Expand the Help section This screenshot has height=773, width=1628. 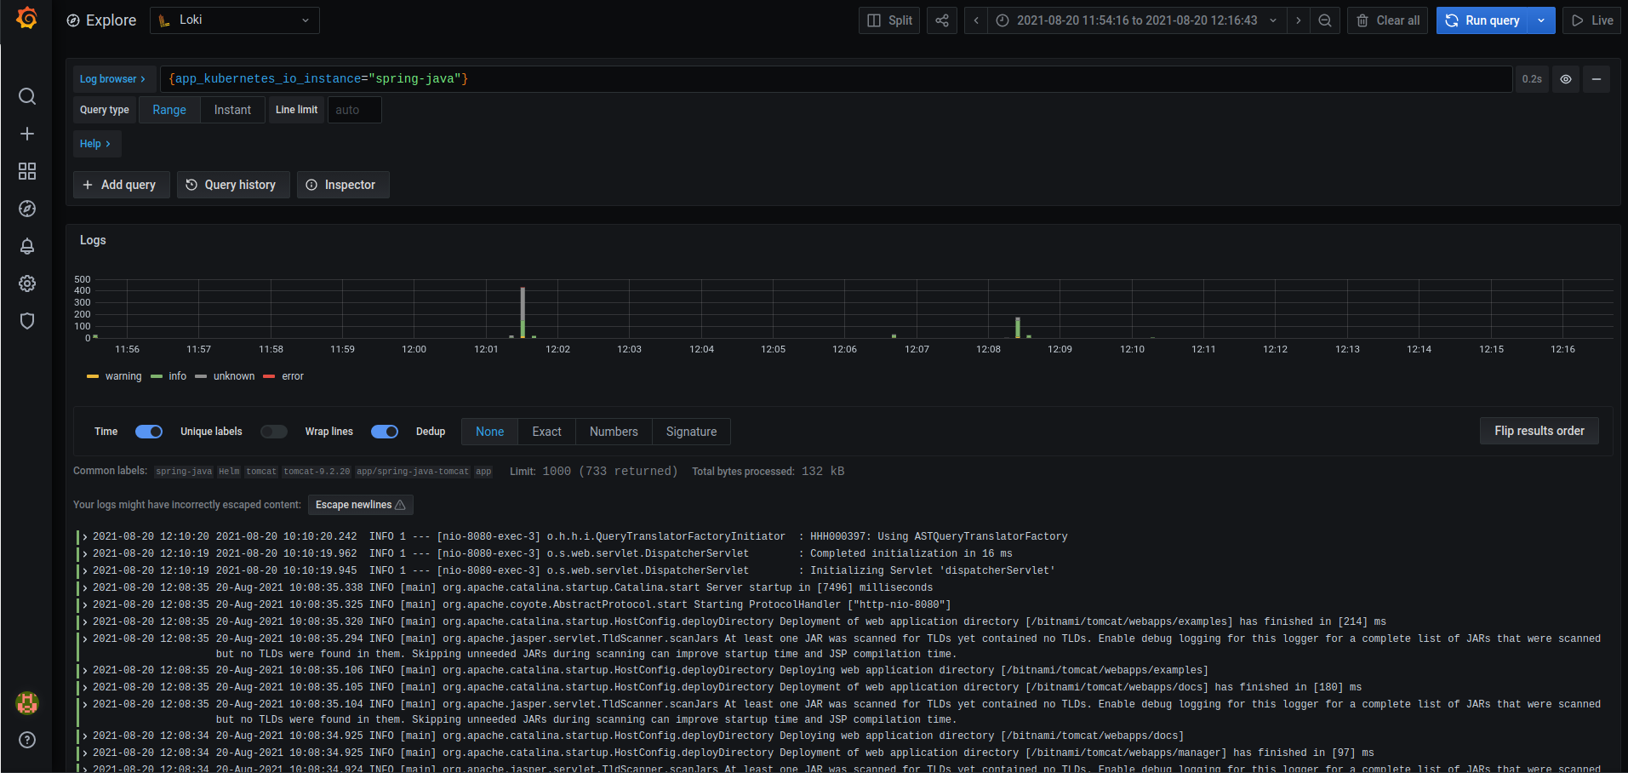(x=95, y=144)
